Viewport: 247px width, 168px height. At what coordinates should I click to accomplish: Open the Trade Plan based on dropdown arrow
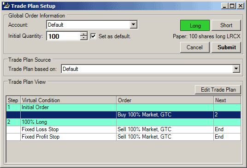(236, 69)
